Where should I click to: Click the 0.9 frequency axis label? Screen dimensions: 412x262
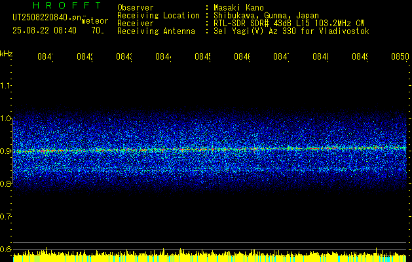tap(5, 151)
